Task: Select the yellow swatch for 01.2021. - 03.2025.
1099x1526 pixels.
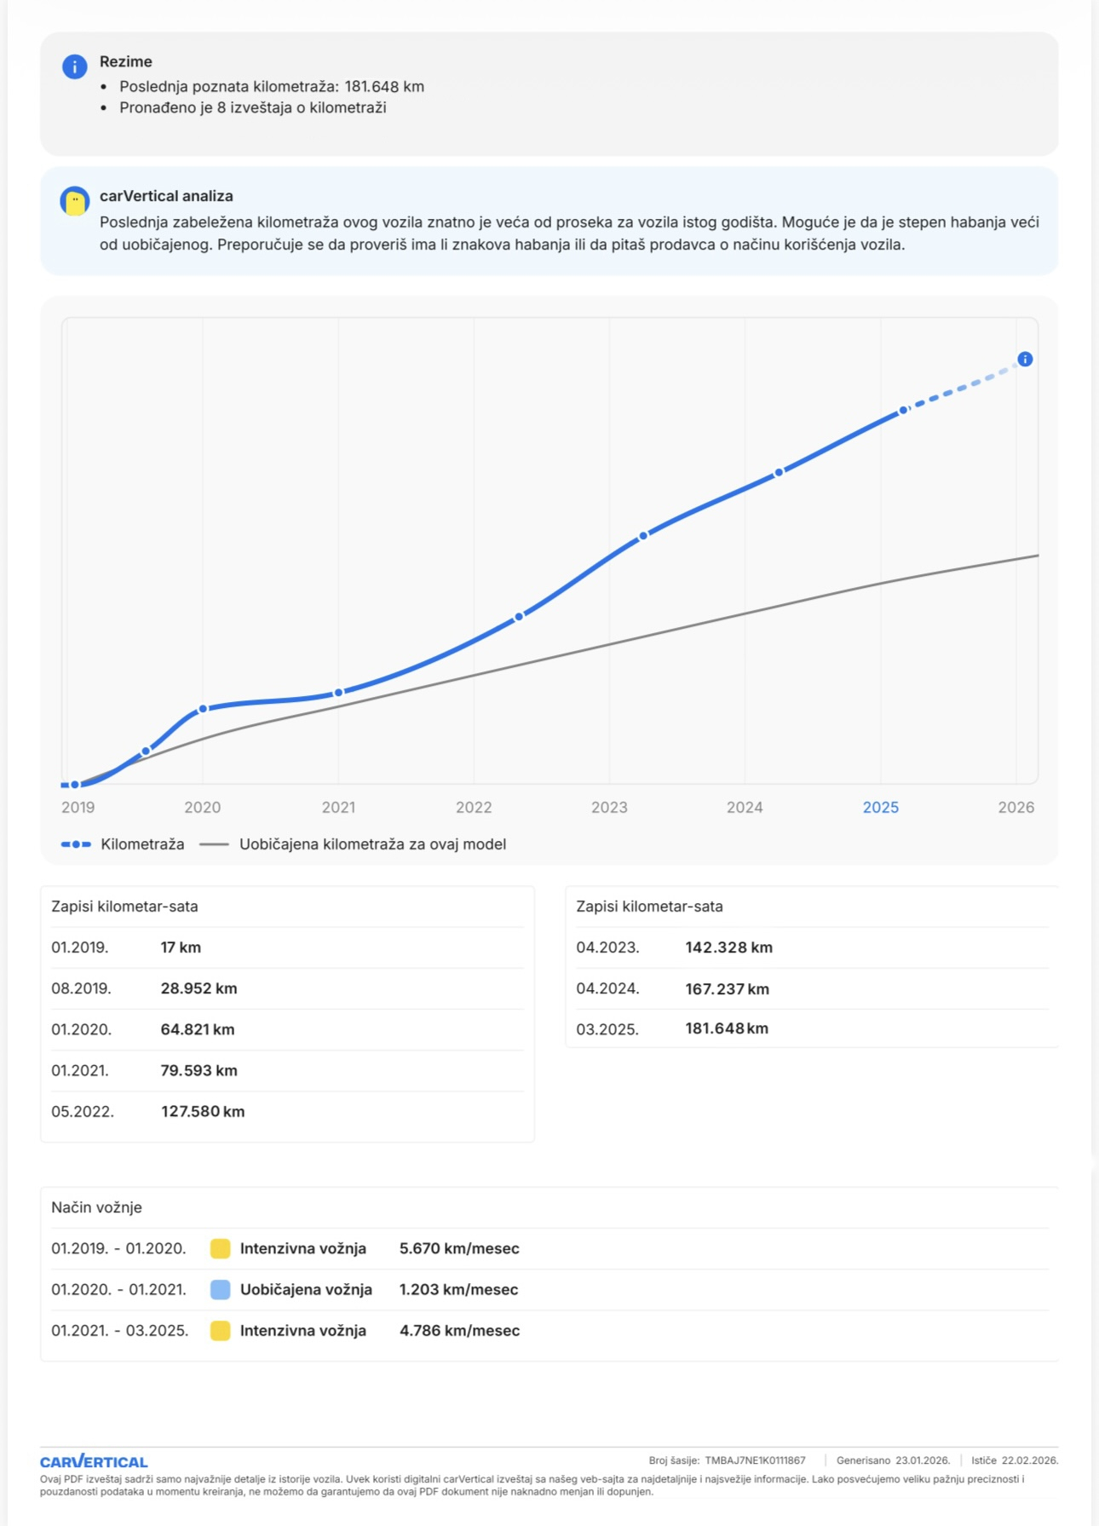Action: [220, 1331]
